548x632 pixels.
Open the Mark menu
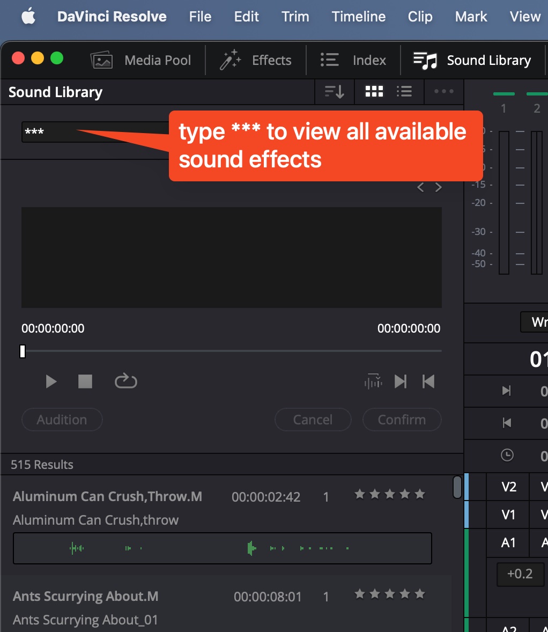pyautogui.click(x=471, y=17)
